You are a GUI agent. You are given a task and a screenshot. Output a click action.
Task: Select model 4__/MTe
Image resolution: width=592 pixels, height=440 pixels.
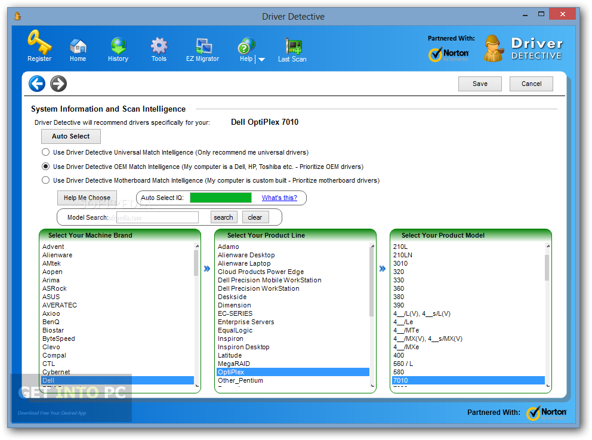click(x=406, y=330)
